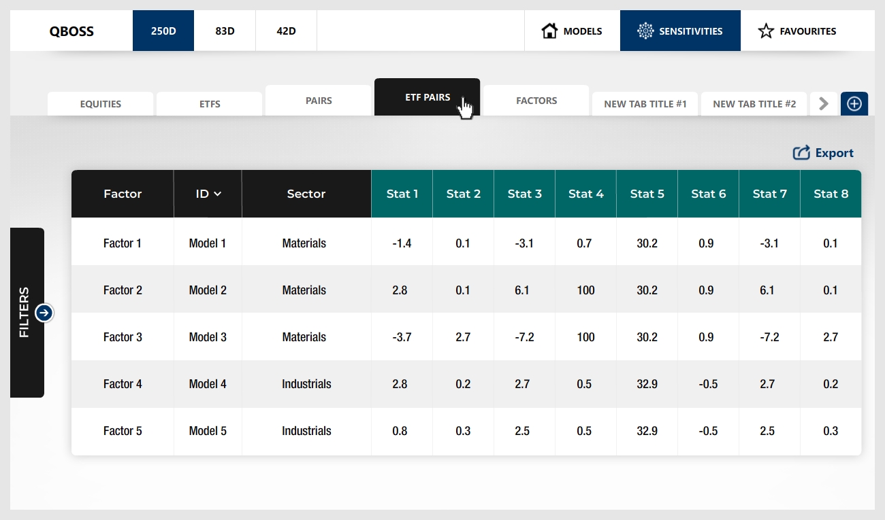Open New Tab Title #1
Viewport: 885px width, 520px height.
point(645,104)
